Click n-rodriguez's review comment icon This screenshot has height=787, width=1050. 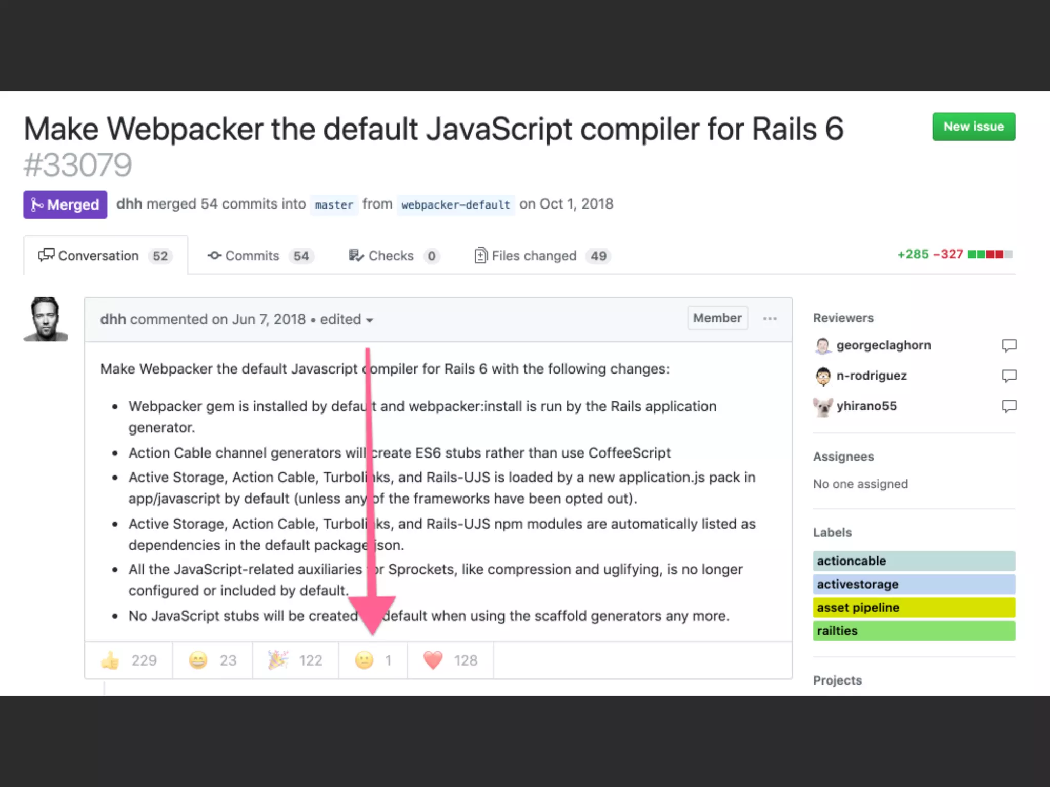[x=1009, y=376]
